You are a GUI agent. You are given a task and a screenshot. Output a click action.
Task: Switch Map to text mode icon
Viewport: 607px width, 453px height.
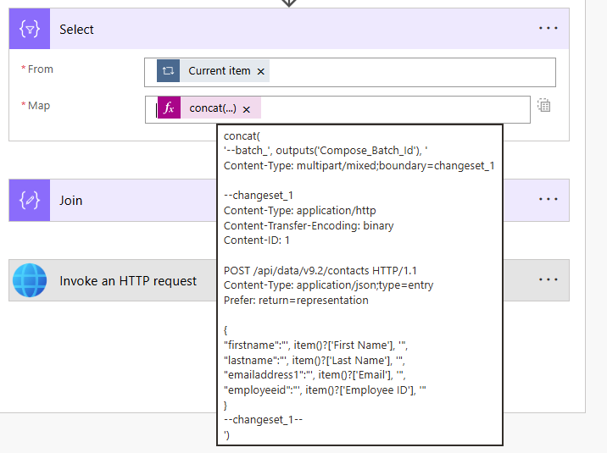[544, 105]
